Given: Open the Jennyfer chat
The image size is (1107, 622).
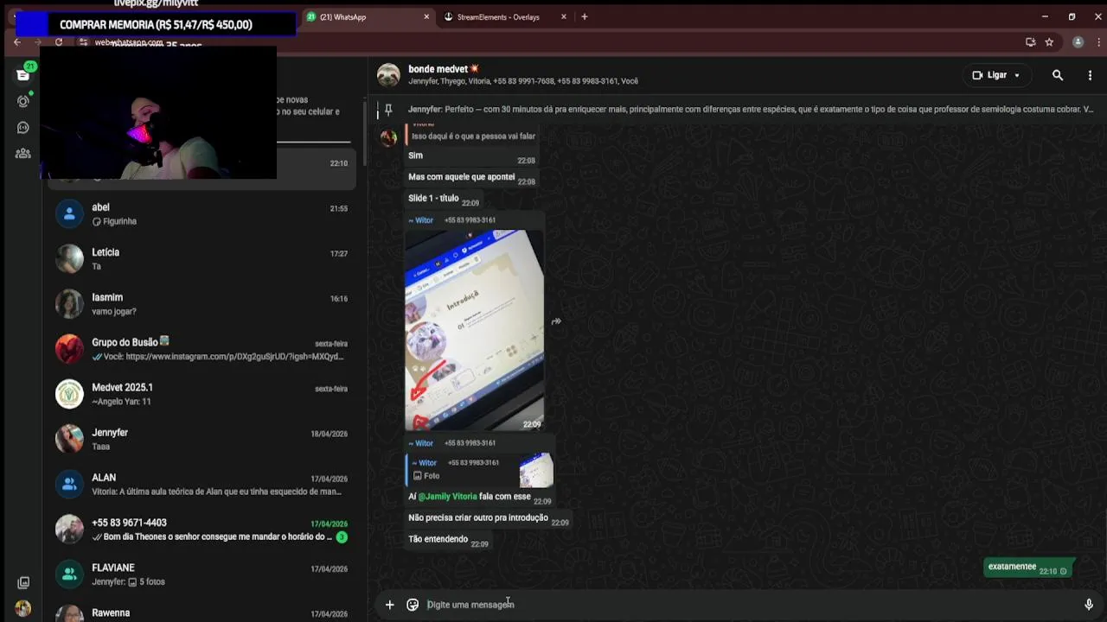Looking at the screenshot, I should 201,439.
